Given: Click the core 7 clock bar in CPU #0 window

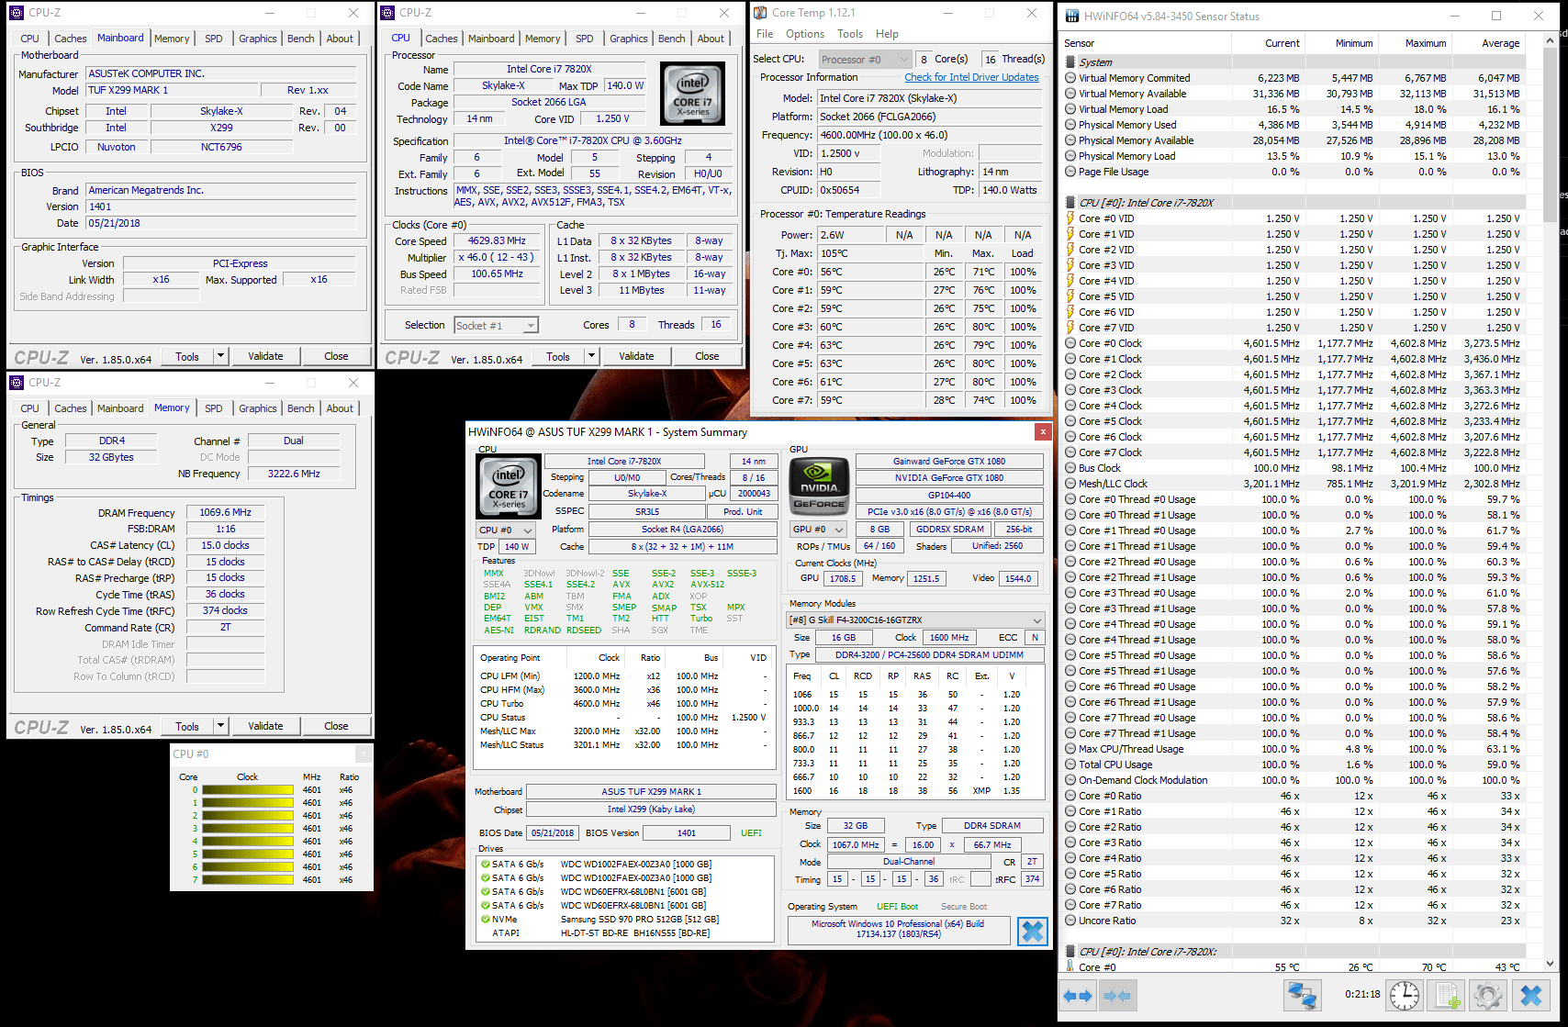Looking at the screenshot, I should pyautogui.click(x=248, y=879).
